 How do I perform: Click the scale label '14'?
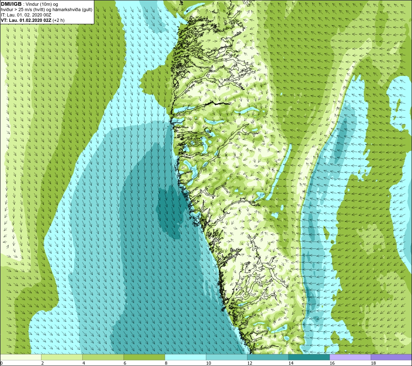tap(291, 364)
